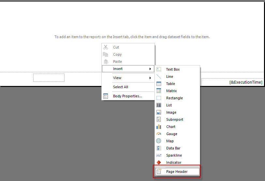
Task: Add a Page Header to report
Action: [x=177, y=172]
